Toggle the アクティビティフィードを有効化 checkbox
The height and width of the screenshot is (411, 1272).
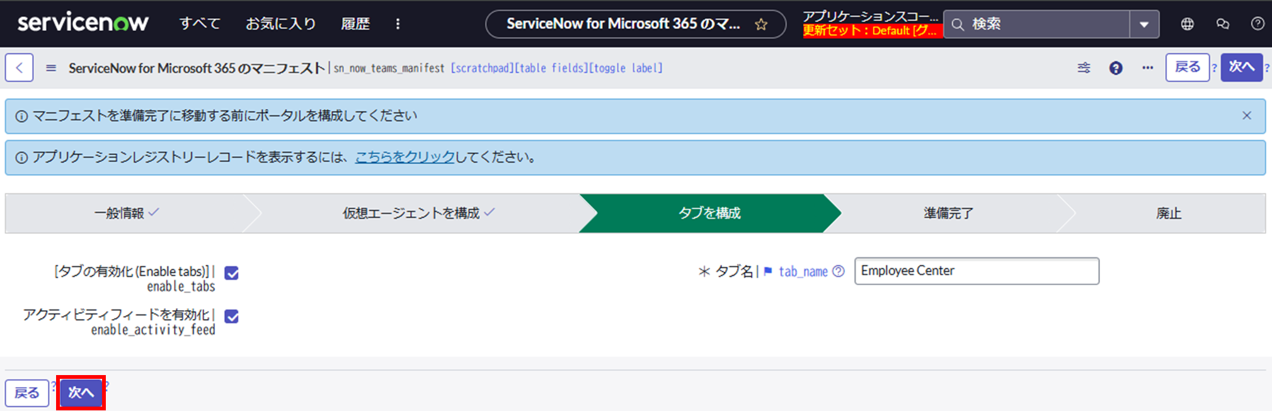coord(232,316)
